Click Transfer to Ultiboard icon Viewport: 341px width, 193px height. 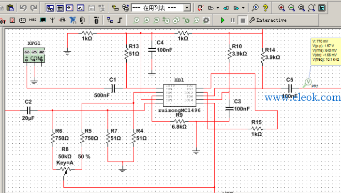(211, 8)
